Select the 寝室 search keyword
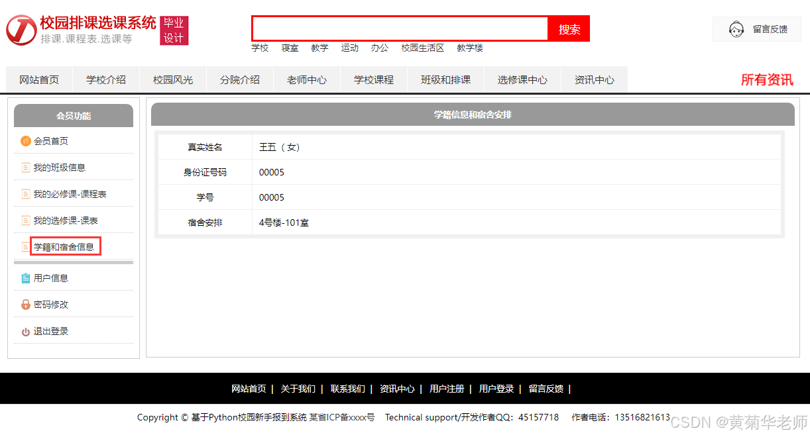Viewport: 810px width, 435px height. (x=290, y=48)
